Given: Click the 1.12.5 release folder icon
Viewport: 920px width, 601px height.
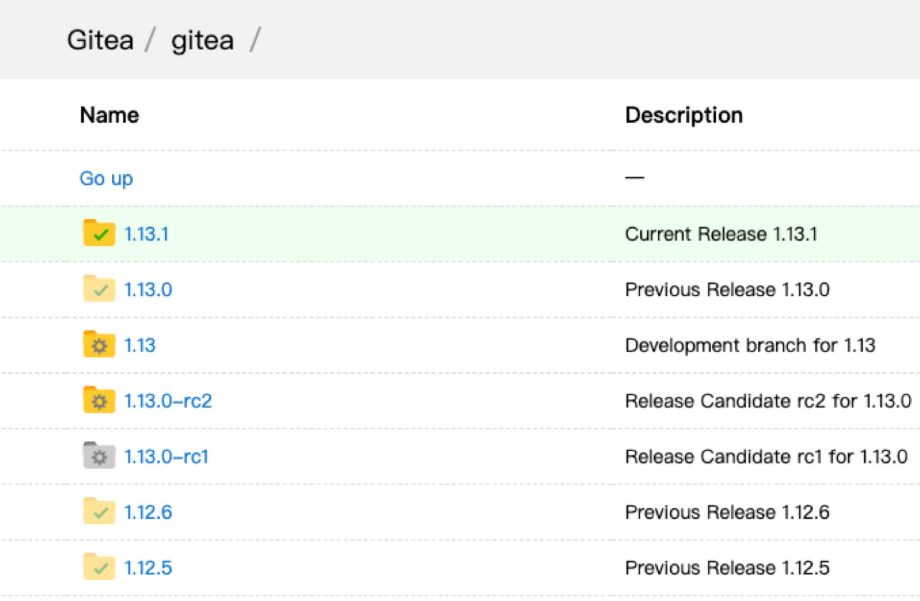Looking at the screenshot, I should click(x=99, y=567).
